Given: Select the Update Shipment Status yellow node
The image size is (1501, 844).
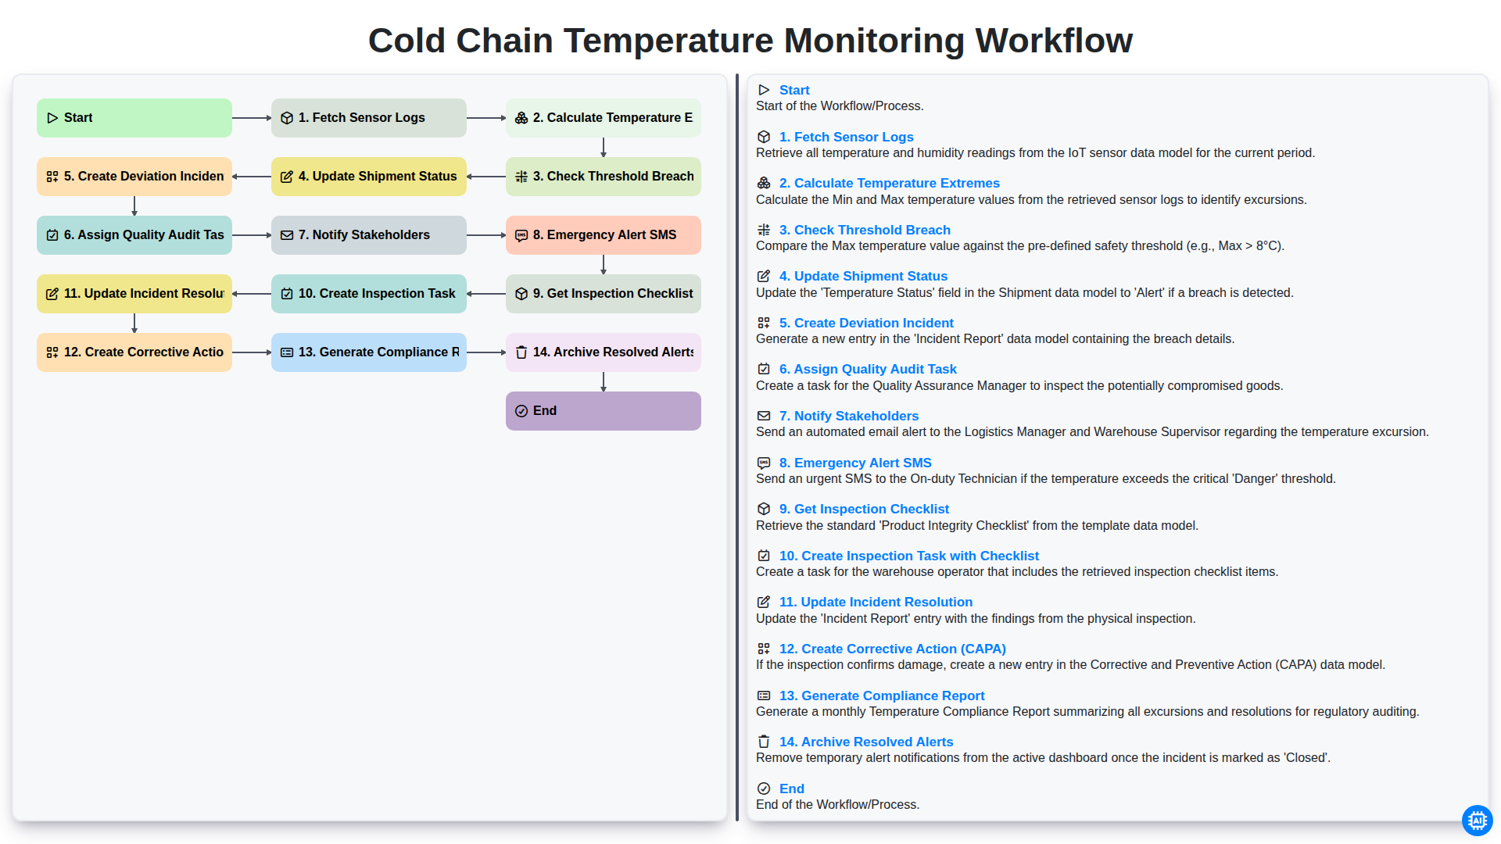Looking at the screenshot, I should click(369, 177).
